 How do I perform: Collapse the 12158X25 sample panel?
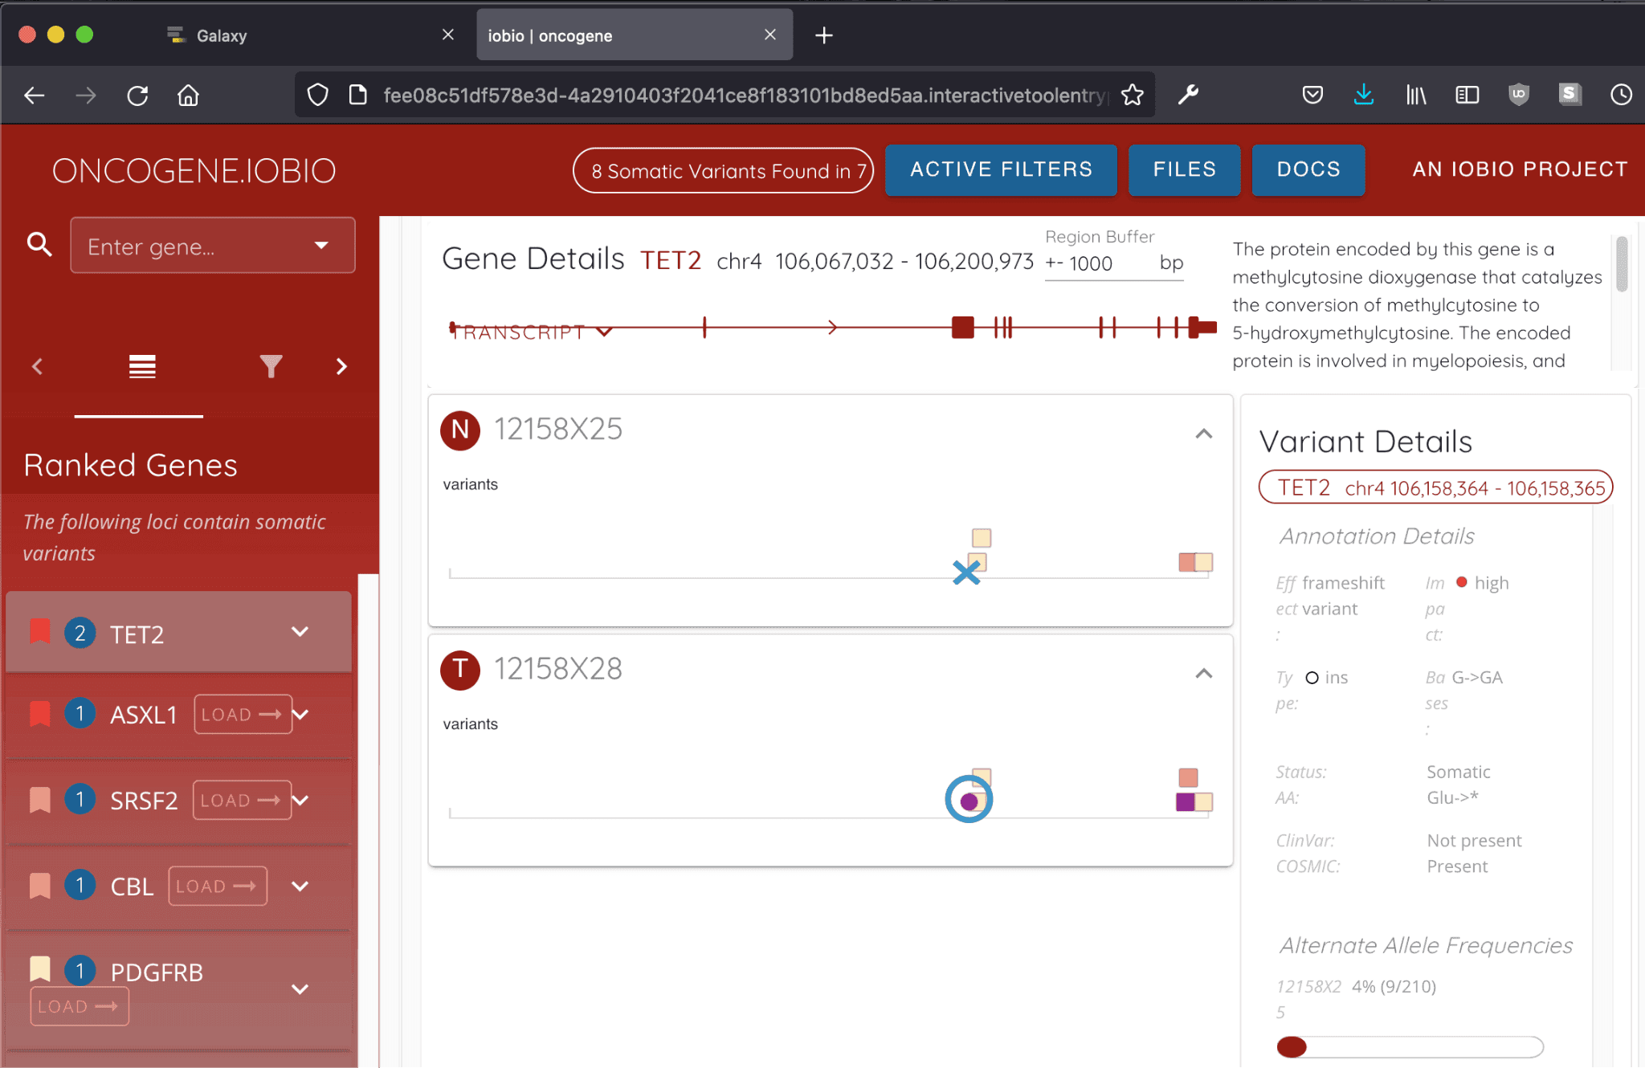[x=1203, y=434]
